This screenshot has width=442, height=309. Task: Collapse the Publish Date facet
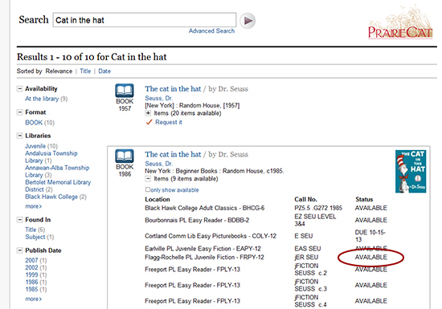point(19,250)
